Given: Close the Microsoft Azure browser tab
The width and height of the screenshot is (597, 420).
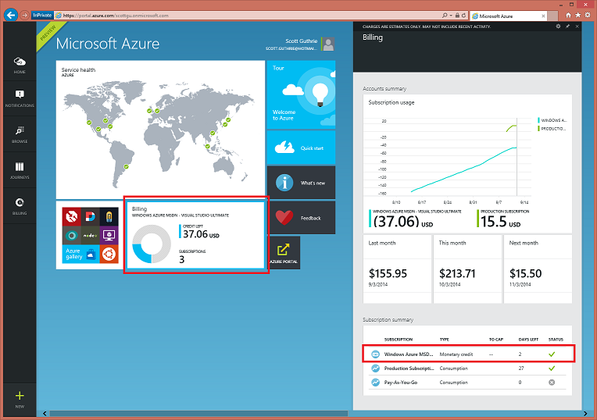Looking at the screenshot, I should click(x=543, y=16).
